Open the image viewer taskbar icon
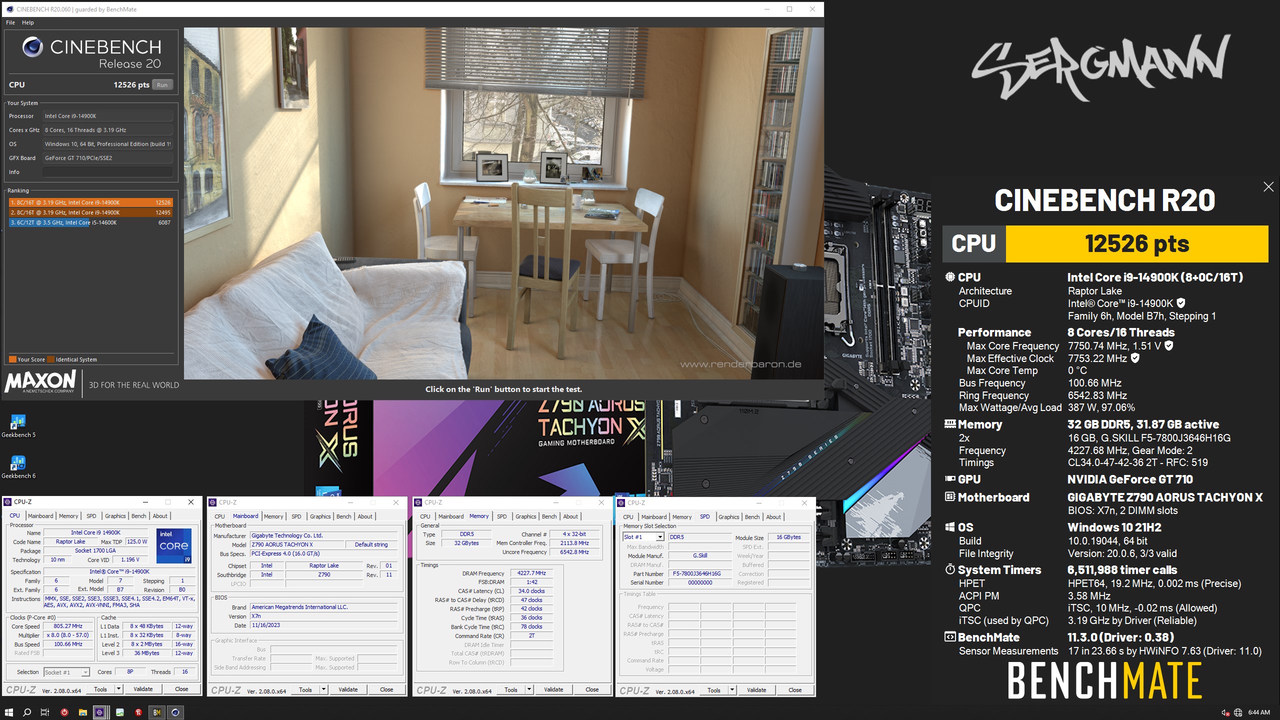Viewport: 1280px width, 720px height. [119, 712]
